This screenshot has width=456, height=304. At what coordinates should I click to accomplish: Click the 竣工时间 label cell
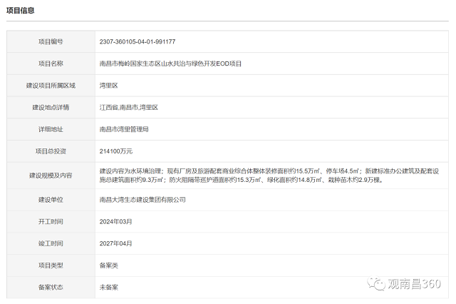pyautogui.click(x=51, y=243)
